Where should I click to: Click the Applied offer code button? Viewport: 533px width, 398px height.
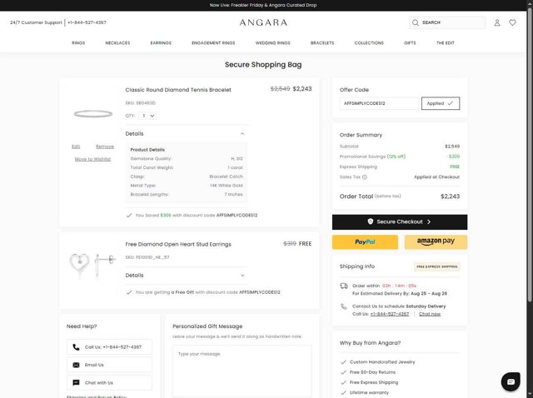coord(441,103)
